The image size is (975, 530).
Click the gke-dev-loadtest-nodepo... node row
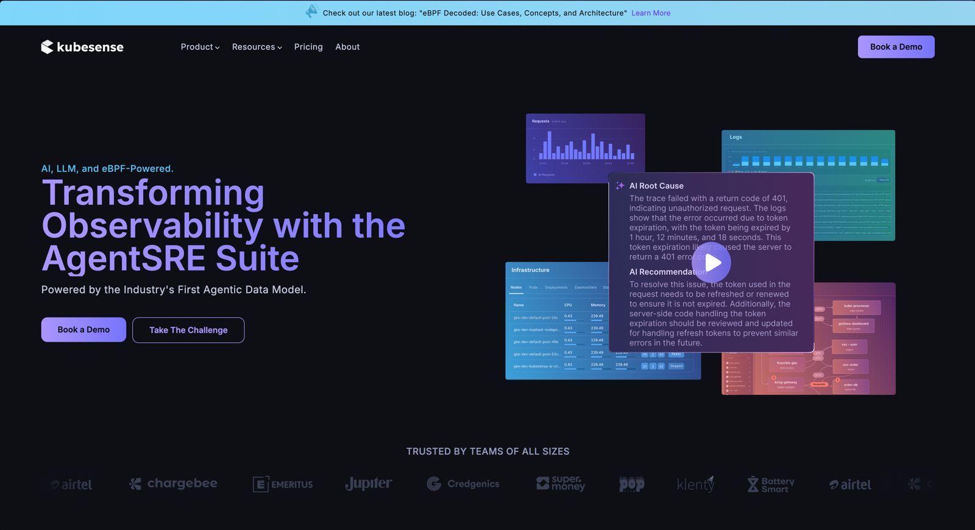pyautogui.click(x=559, y=330)
